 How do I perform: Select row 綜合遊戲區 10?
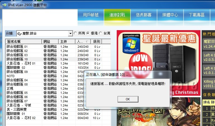point(54,59)
